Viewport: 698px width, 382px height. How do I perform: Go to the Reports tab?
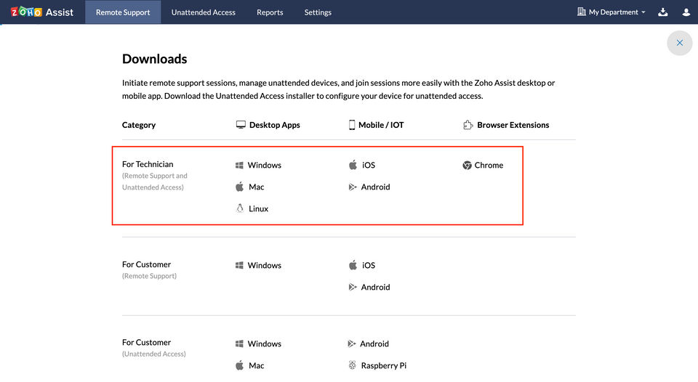270,12
